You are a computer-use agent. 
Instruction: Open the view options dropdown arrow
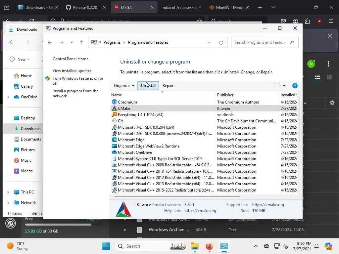(x=284, y=86)
